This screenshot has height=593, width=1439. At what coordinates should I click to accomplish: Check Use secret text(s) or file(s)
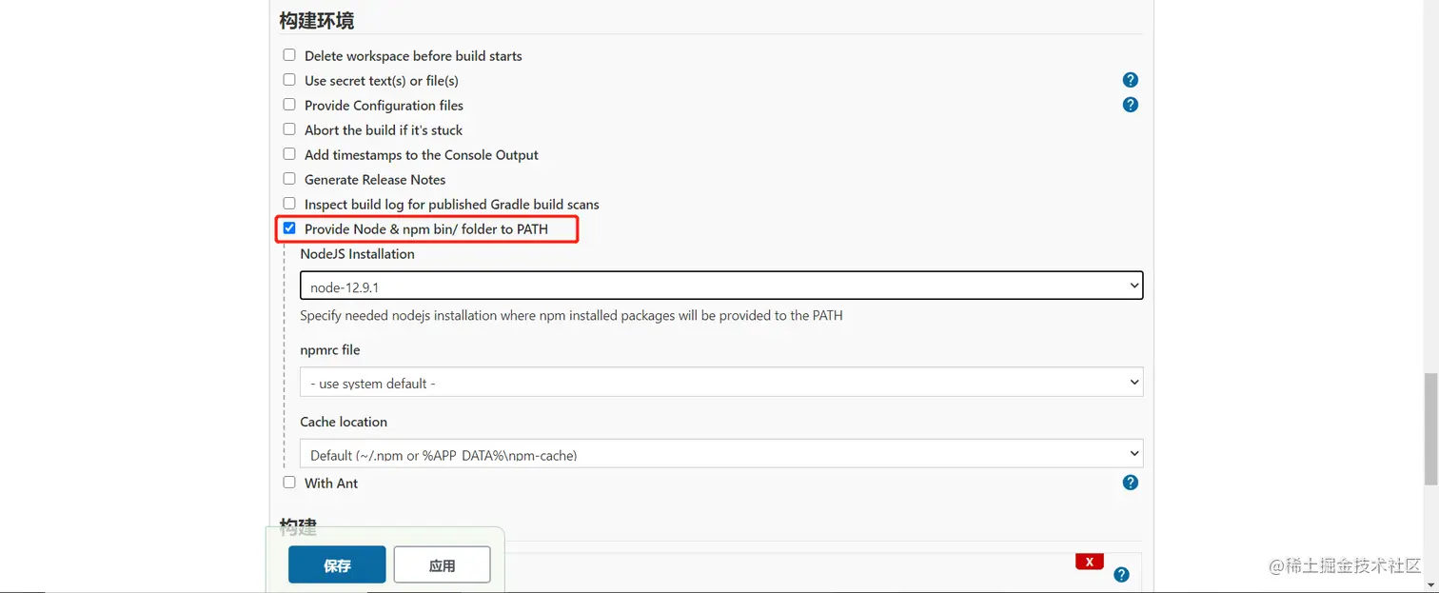[289, 80]
